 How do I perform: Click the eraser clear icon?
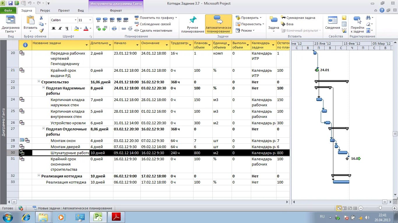tap(368, 24)
